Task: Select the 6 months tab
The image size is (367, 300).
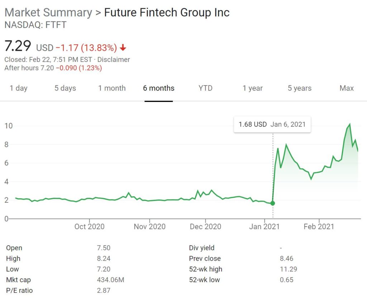Action: pos(159,88)
